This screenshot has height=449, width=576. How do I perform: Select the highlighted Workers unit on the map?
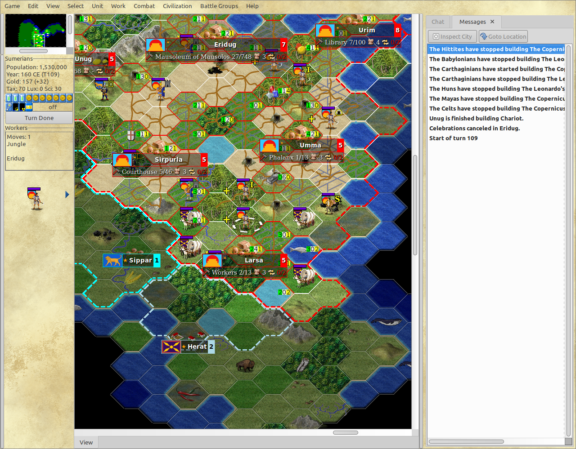pos(244,219)
